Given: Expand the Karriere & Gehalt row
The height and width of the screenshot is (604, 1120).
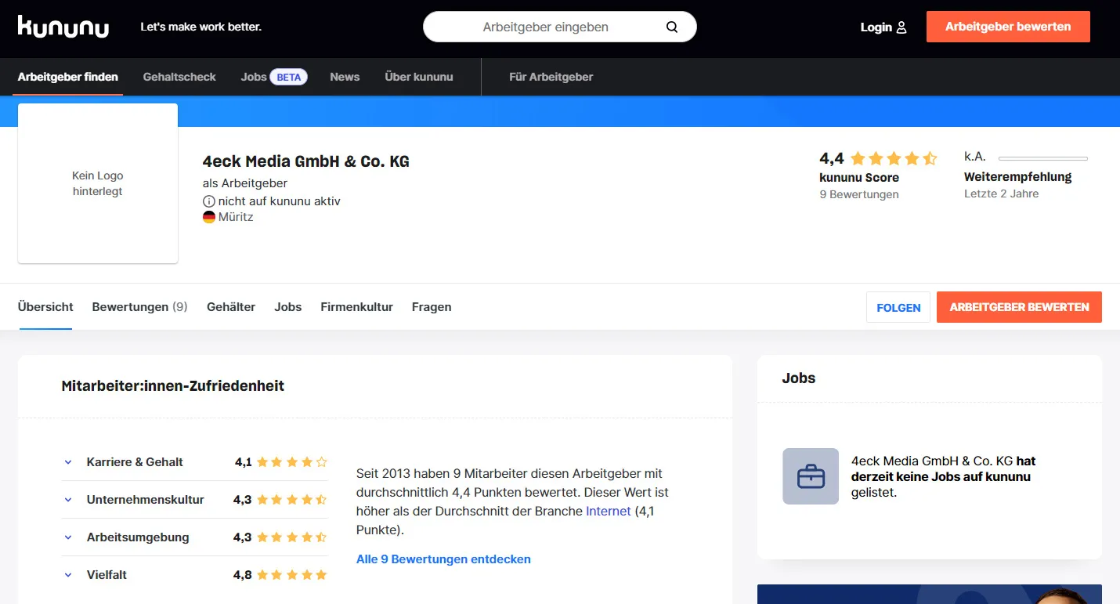Looking at the screenshot, I should [68, 462].
